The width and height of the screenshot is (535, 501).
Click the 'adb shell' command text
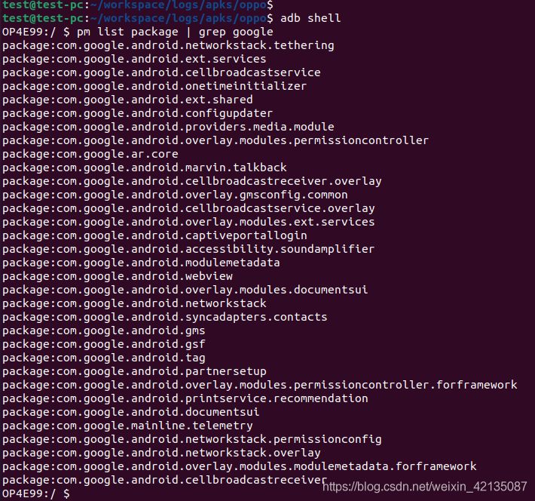pos(310,18)
